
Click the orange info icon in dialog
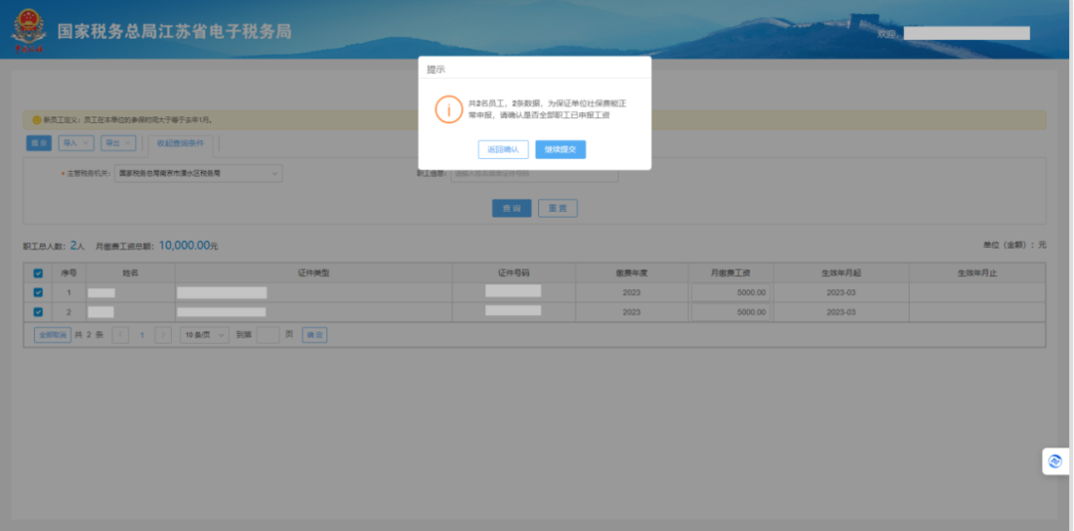pyautogui.click(x=448, y=109)
